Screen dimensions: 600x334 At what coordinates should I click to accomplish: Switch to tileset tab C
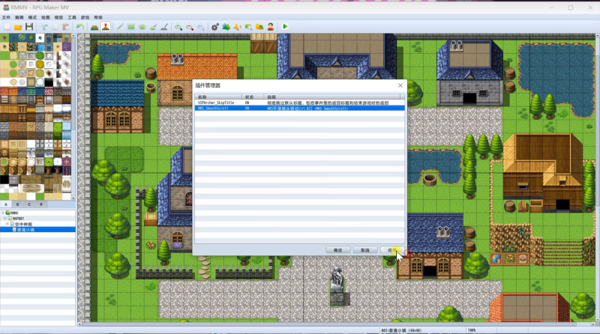tap(29, 204)
